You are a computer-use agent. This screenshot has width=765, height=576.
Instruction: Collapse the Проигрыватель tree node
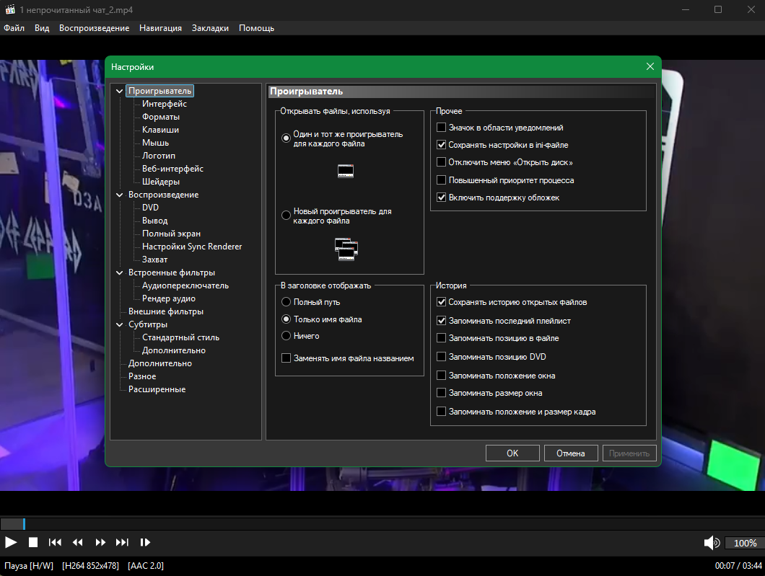120,91
